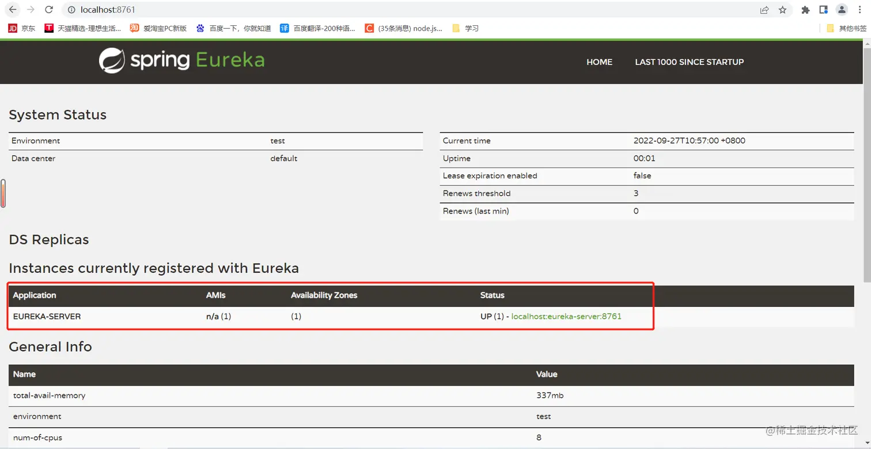Viewport: 871px width, 449px height.
Task: Open the 百度一下 bookmark
Action: (233, 28)
